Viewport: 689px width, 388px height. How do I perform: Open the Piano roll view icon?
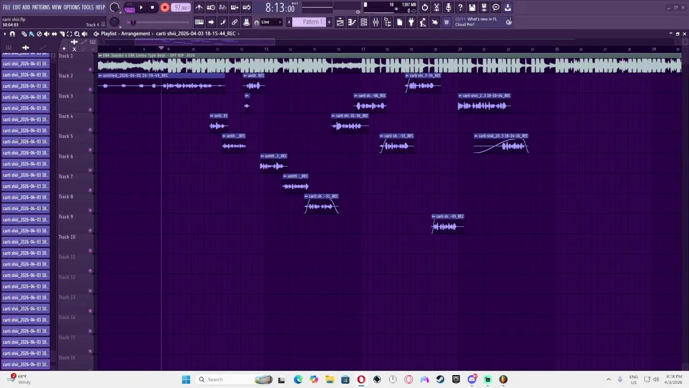pos(352,22)
